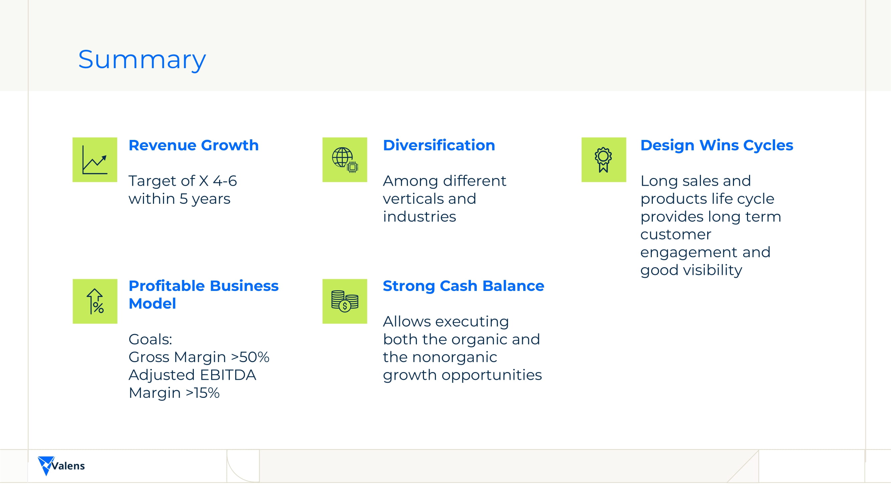Click the 'Adjusted EBITDA' text line

(192, 375)
